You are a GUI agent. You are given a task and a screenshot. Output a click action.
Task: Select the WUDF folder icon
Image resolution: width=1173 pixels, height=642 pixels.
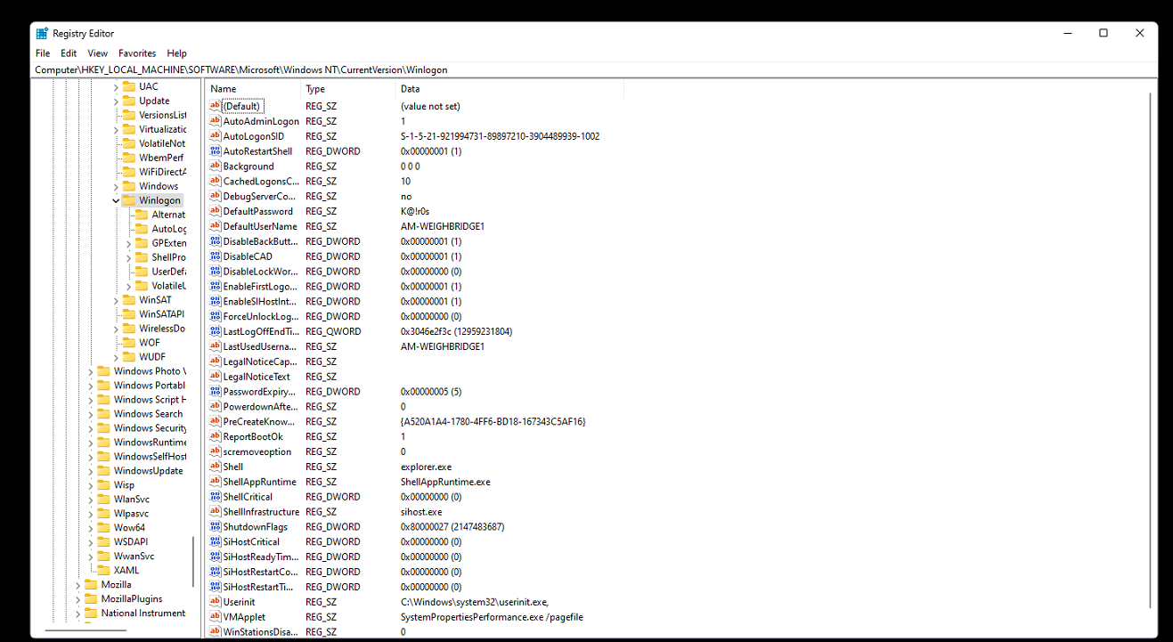click(129, 357)
